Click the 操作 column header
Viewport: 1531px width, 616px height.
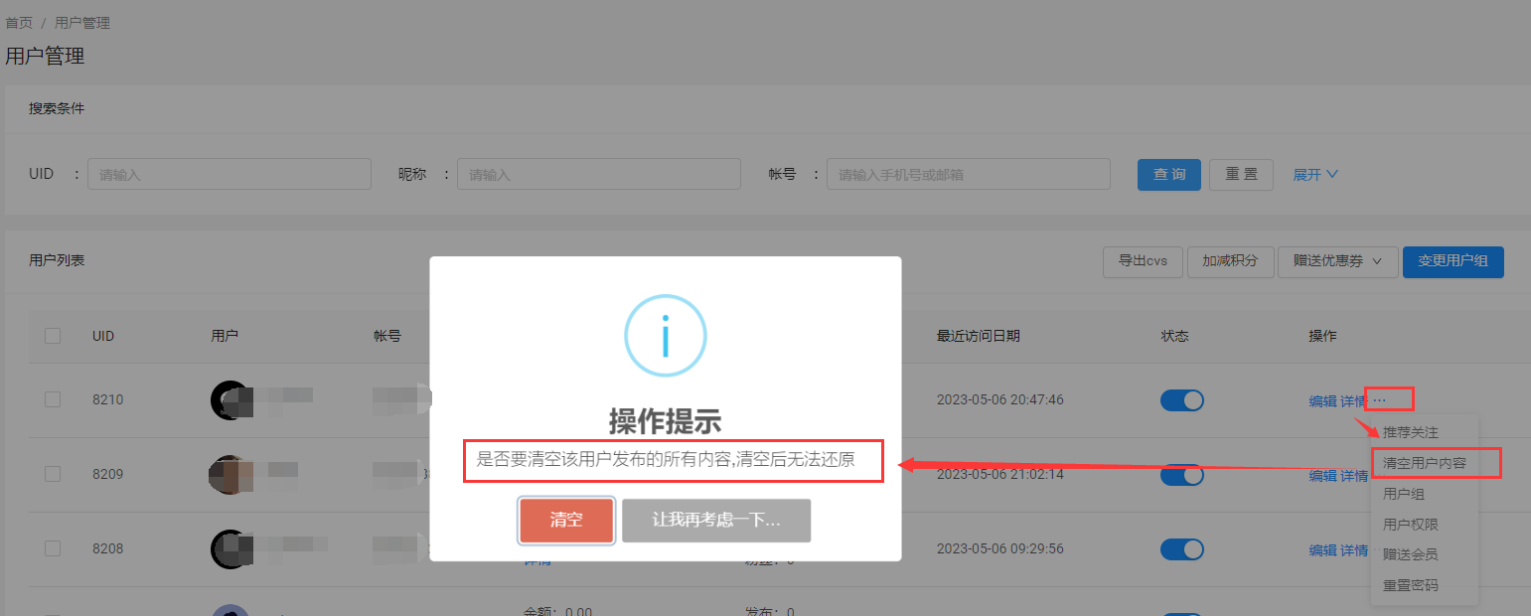tap(1323, 336)
